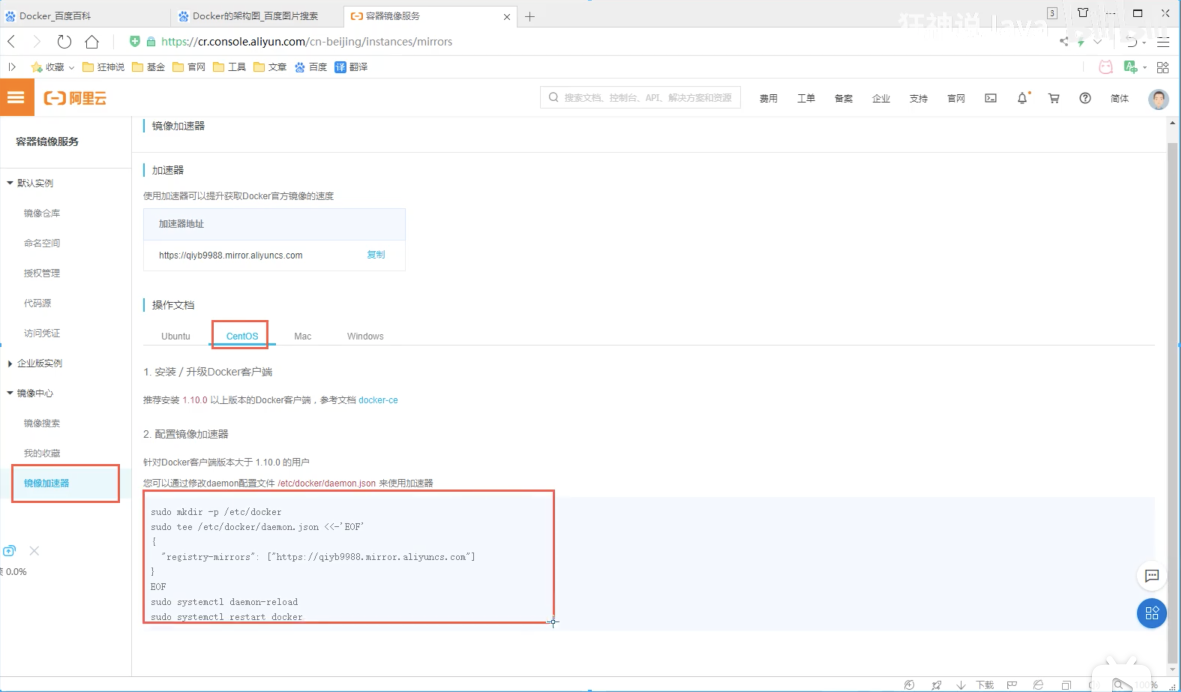Open the shopping cart icon

click(1053, 98)
